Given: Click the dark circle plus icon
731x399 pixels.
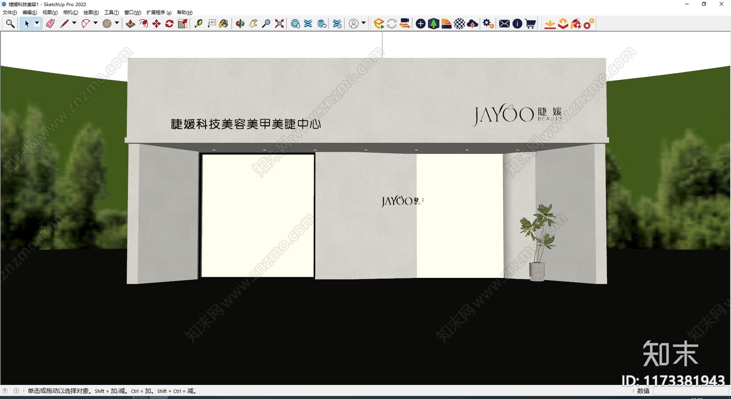Looking at the screenshot, I should [x=421, y=24].
